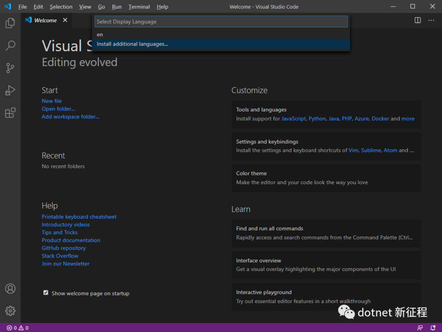Open Stack Overflow link
Image resolution: width=442 pixels, height=332 pixels.
(60, 256)
